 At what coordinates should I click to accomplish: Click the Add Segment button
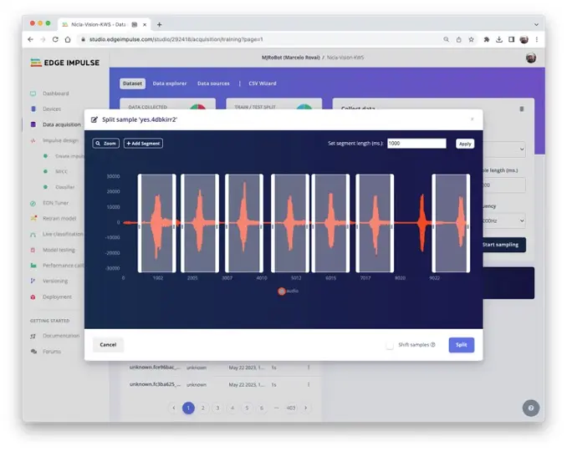[x=143, y=144]
